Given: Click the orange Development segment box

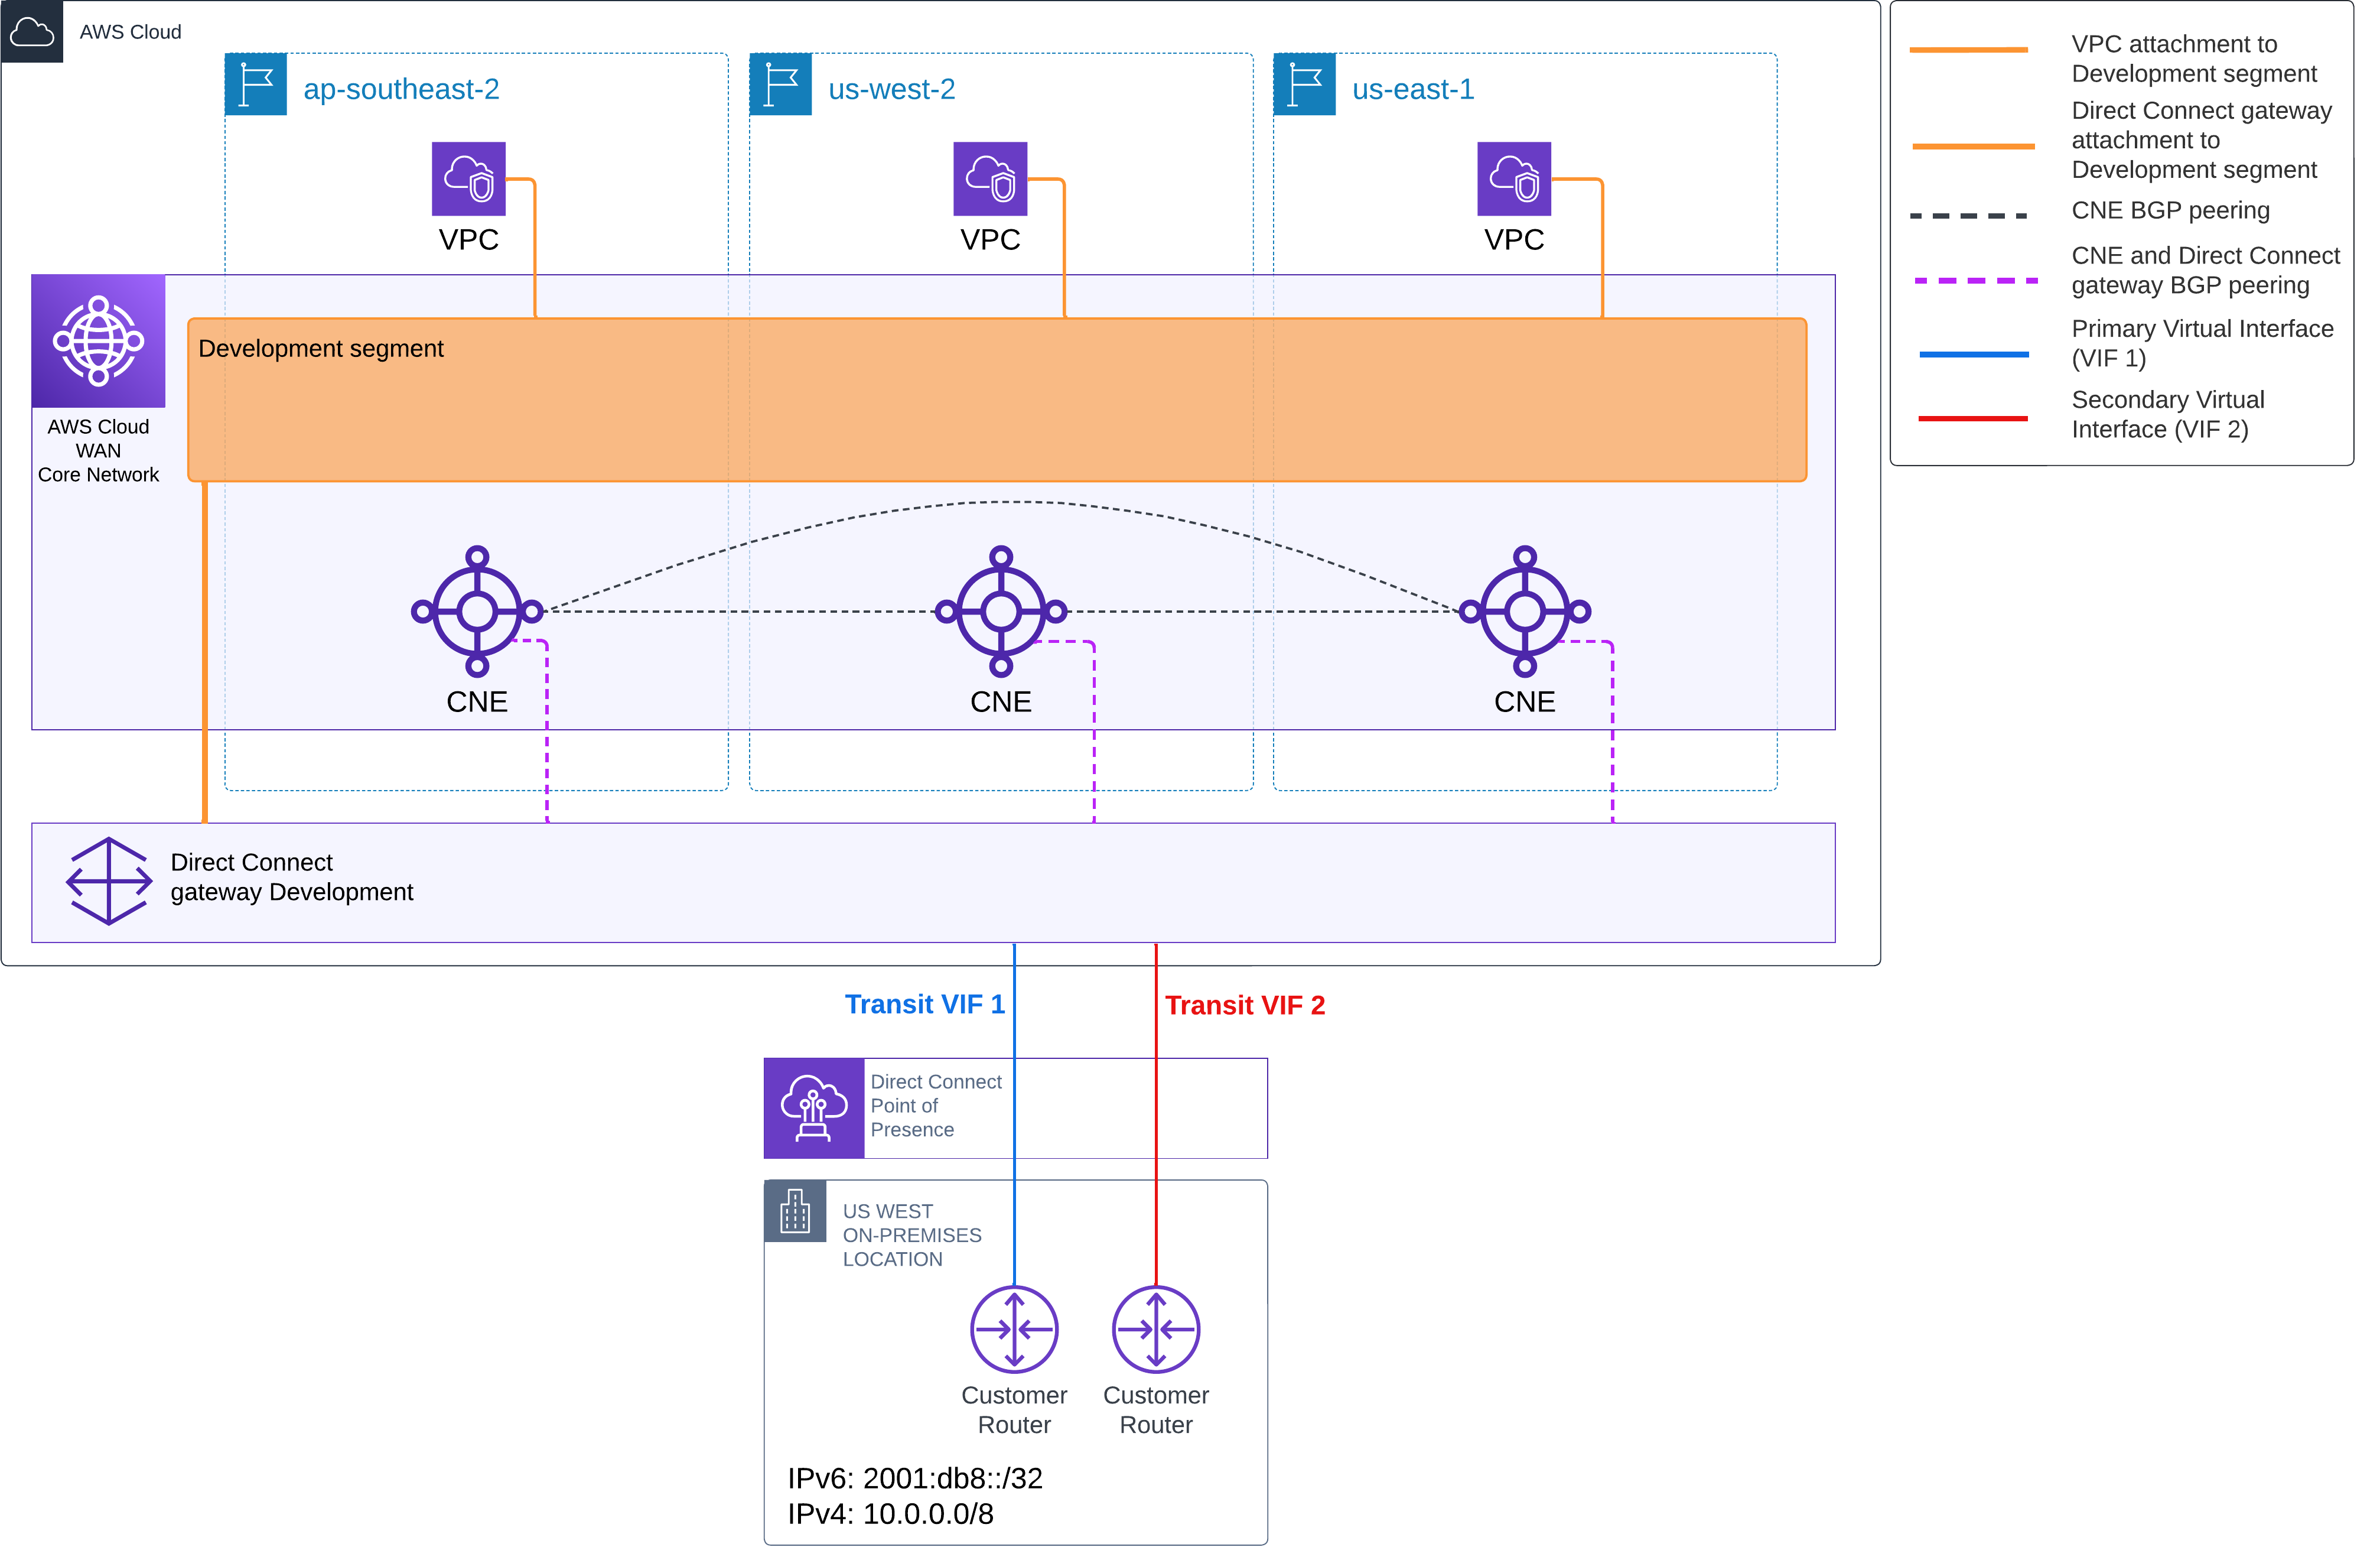Looking at the screenshot, I should [x=996, y=400].
